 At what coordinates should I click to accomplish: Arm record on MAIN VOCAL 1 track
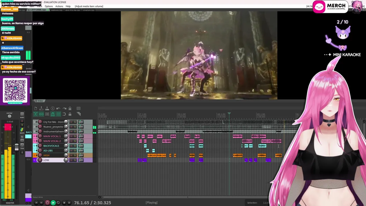pyautogui.click(x=40, y=136)
